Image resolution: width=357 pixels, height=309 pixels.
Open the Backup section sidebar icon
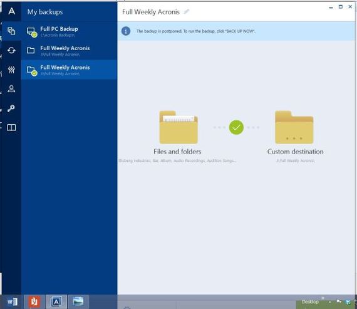tap(11, 31)
